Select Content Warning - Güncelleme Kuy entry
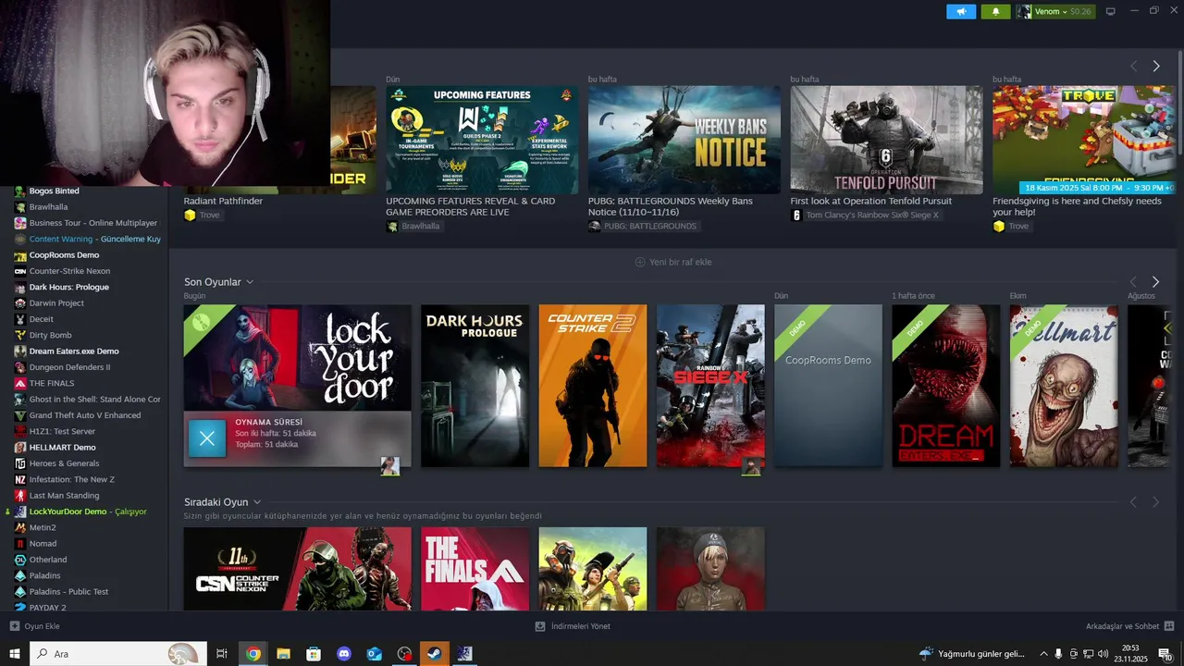 pos(95,239)
